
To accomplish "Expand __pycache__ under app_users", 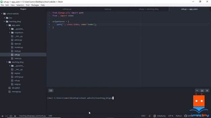I will (x=10, y=29).
